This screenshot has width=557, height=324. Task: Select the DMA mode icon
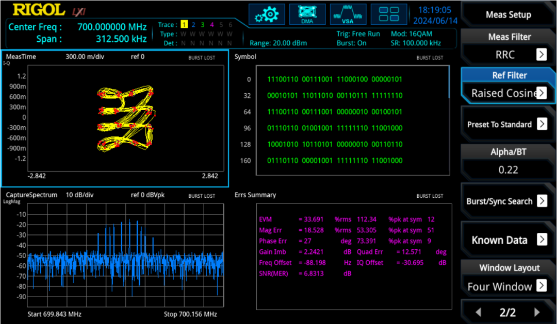click(307, 14)
